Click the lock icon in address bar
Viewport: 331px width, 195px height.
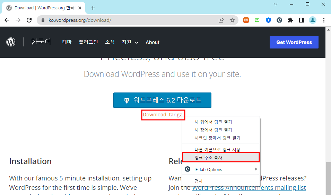(x=43, y=20)
